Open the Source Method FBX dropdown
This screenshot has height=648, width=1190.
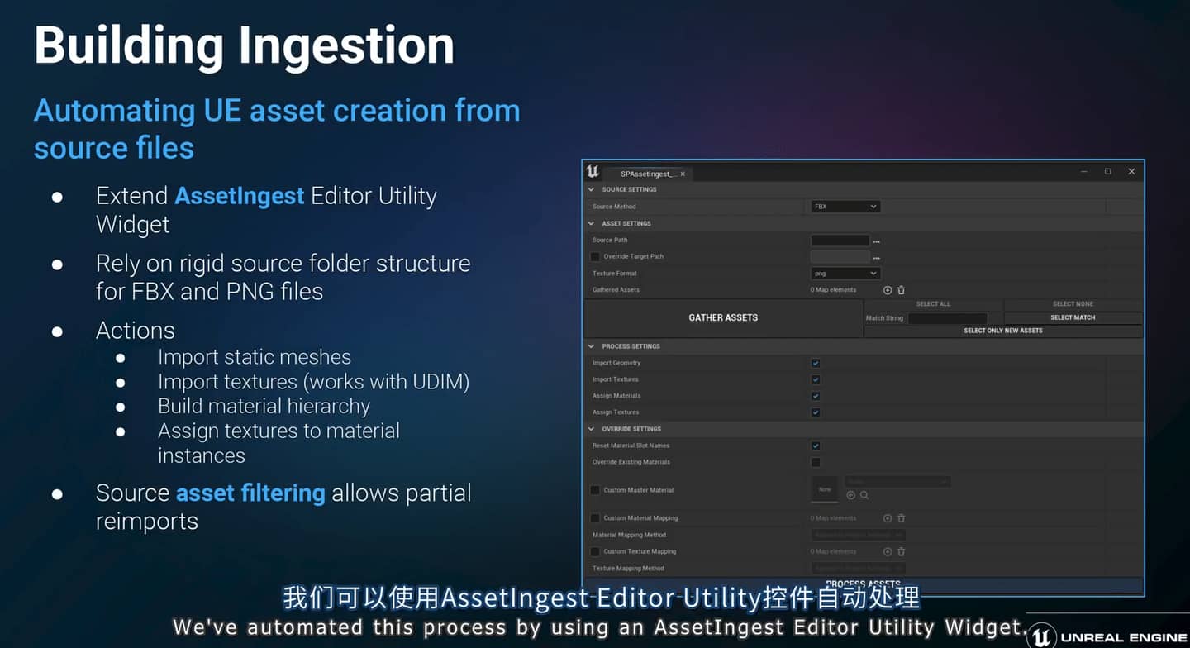(845, 207)
